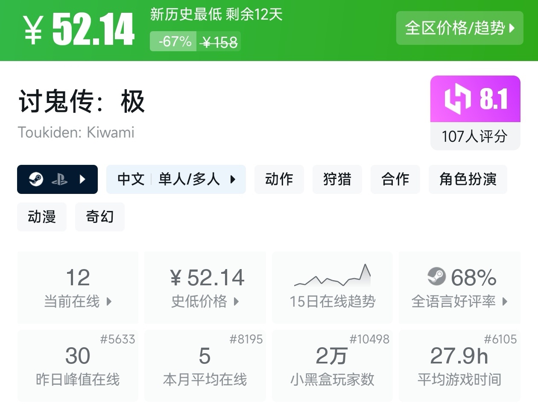The width and height of the screenshot is (538, 413).
Task: Open 全语言好评率 review details
Action: point(459,287)
